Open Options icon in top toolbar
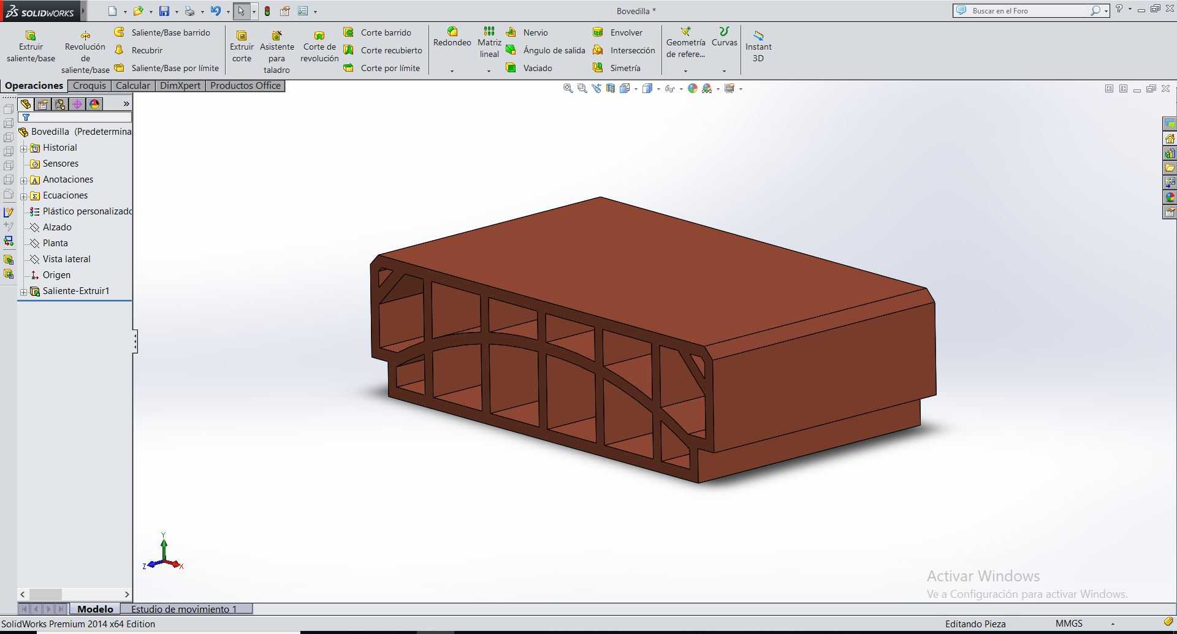The image size is (1177, 634). point(303,11)
